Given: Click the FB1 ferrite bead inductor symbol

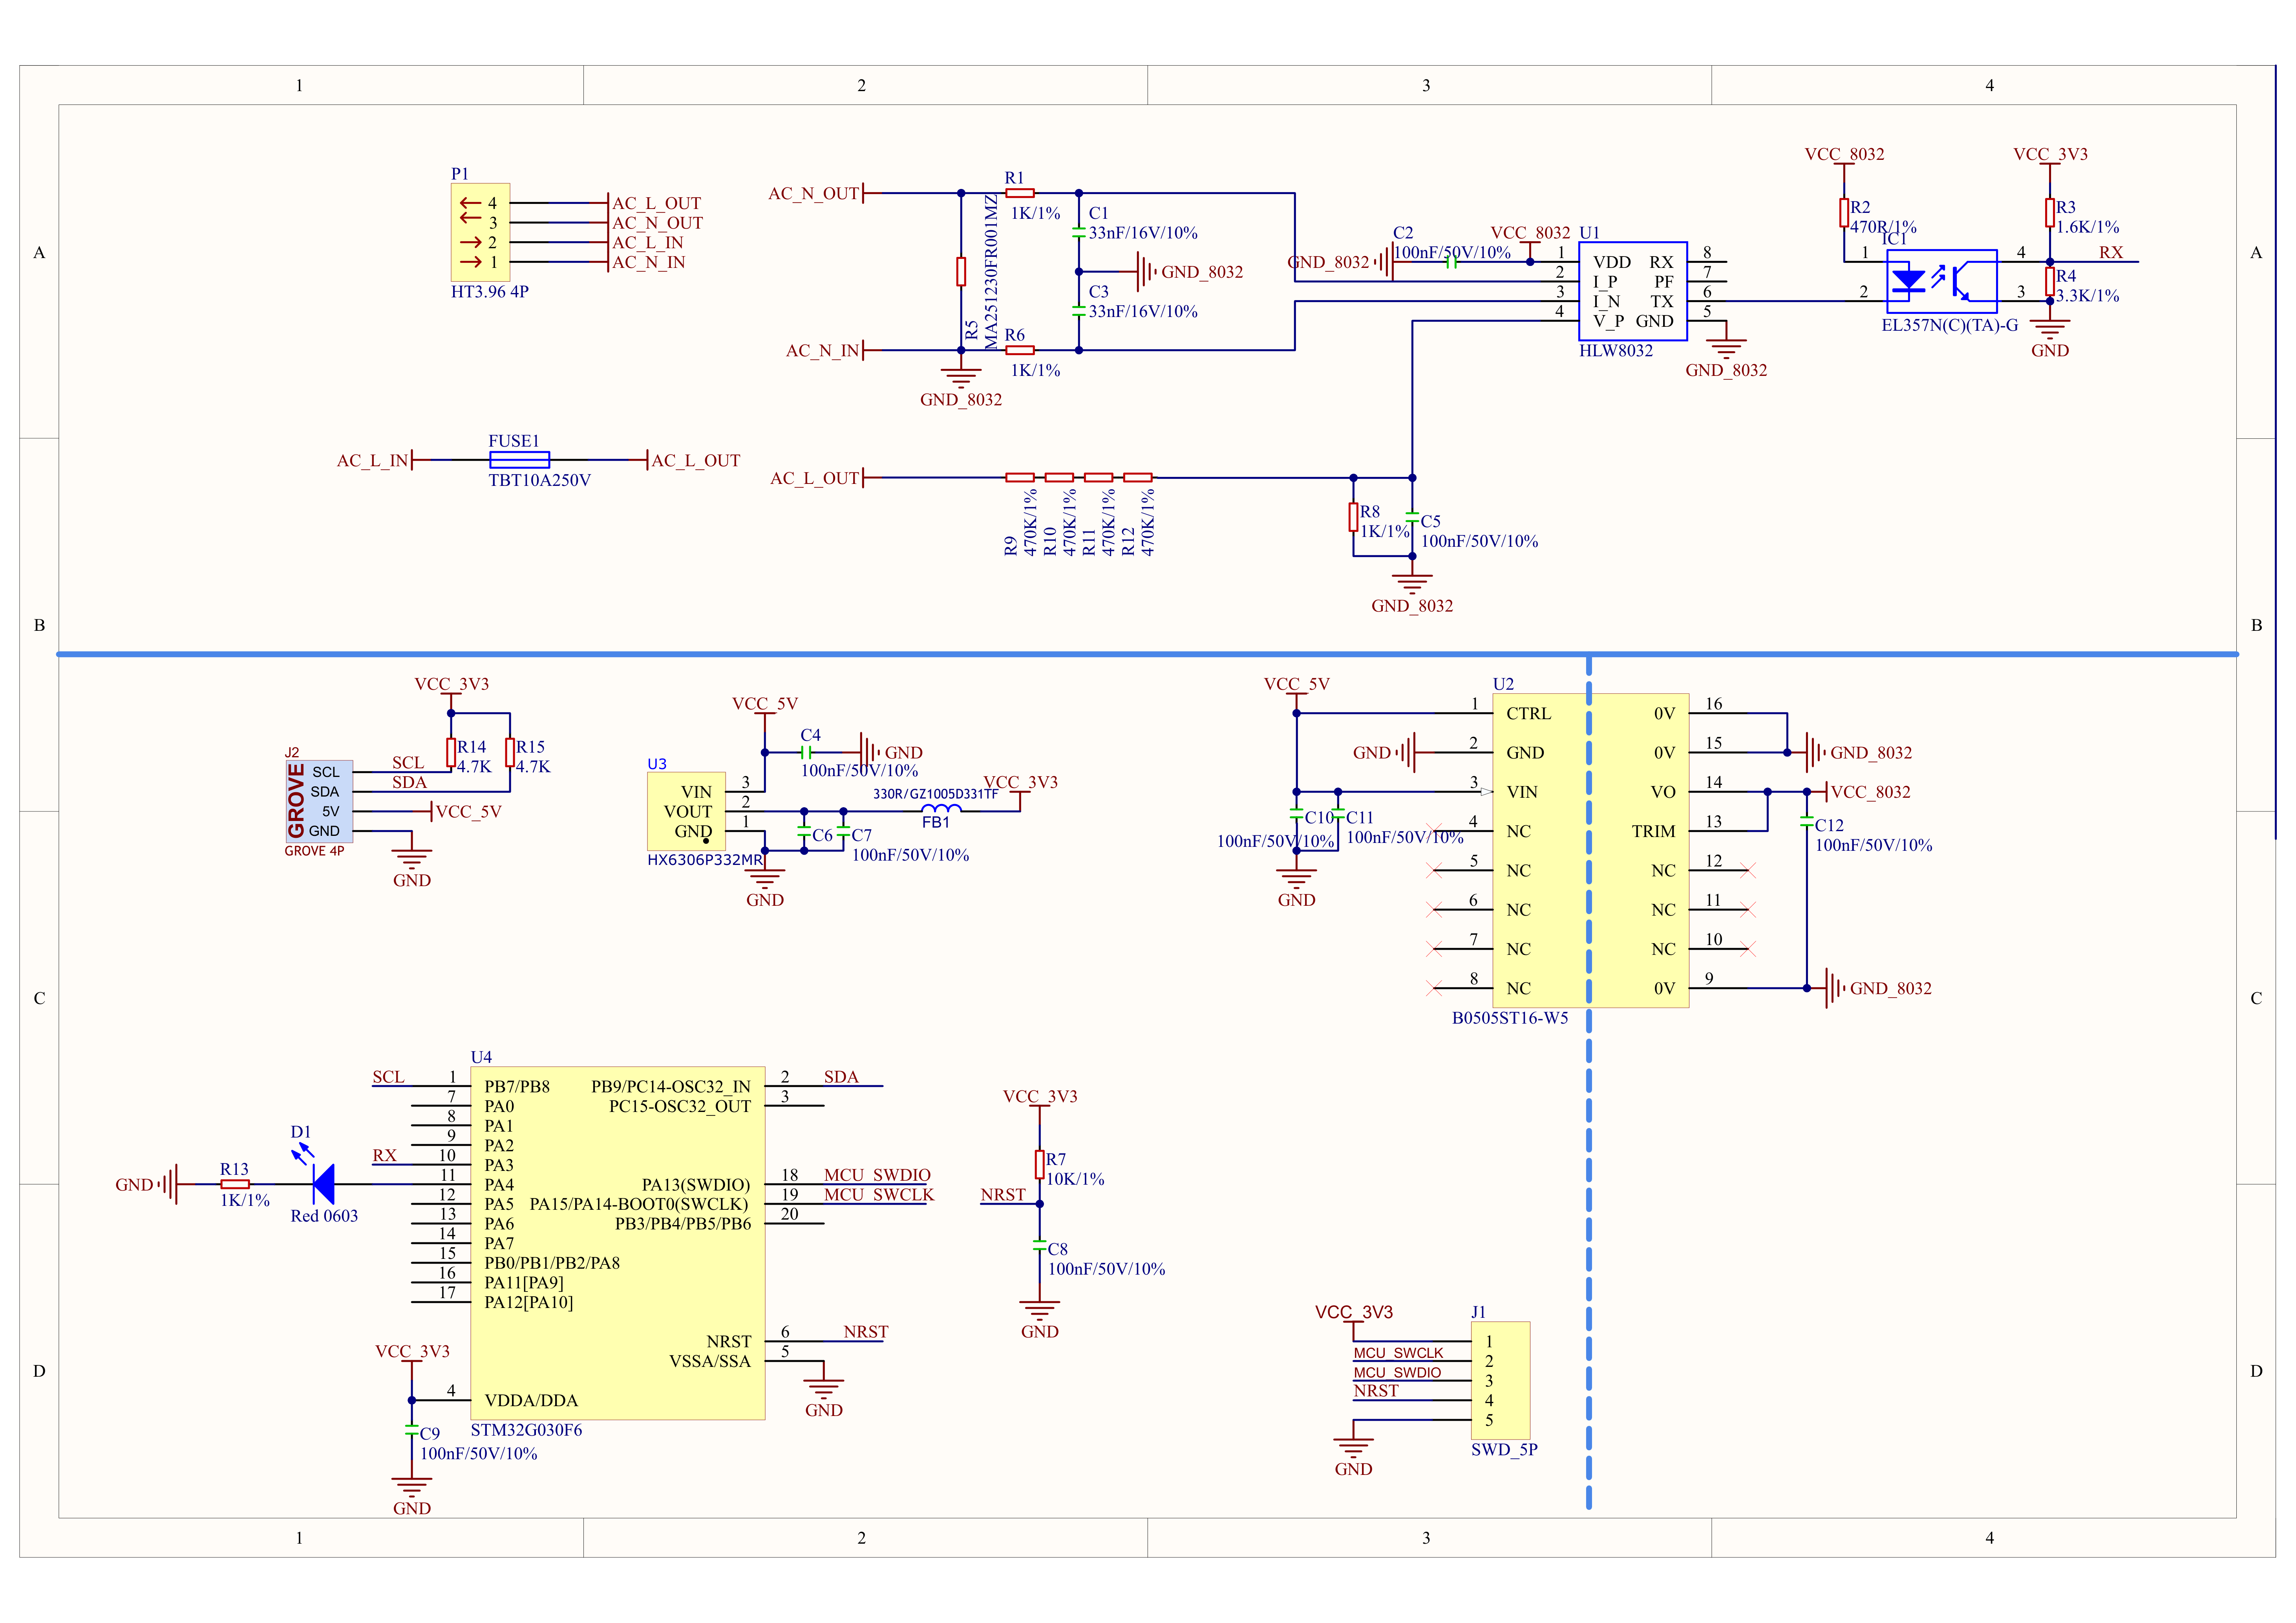Looking at the screenshot, I should 941,808.
